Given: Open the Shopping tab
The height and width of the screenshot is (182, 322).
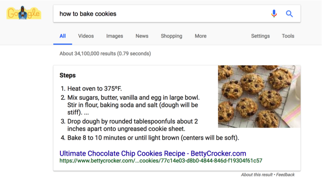Looking at the screenshot, I should tap(172, 36).
